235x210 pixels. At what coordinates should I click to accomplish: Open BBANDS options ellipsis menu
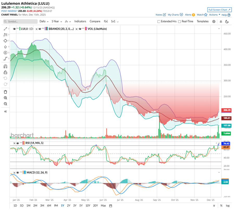pos(43,28)
